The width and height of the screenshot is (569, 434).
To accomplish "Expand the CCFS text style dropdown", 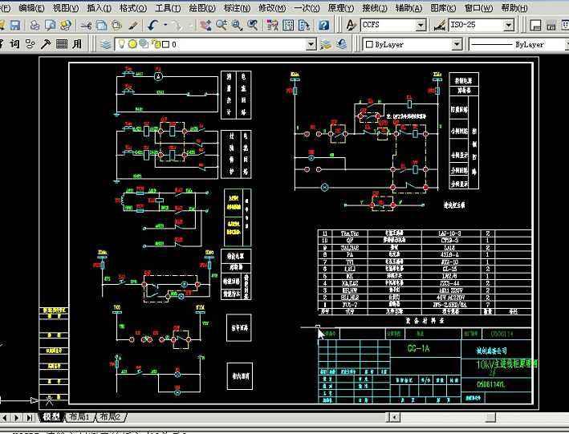I will click(x=421, y=26).
